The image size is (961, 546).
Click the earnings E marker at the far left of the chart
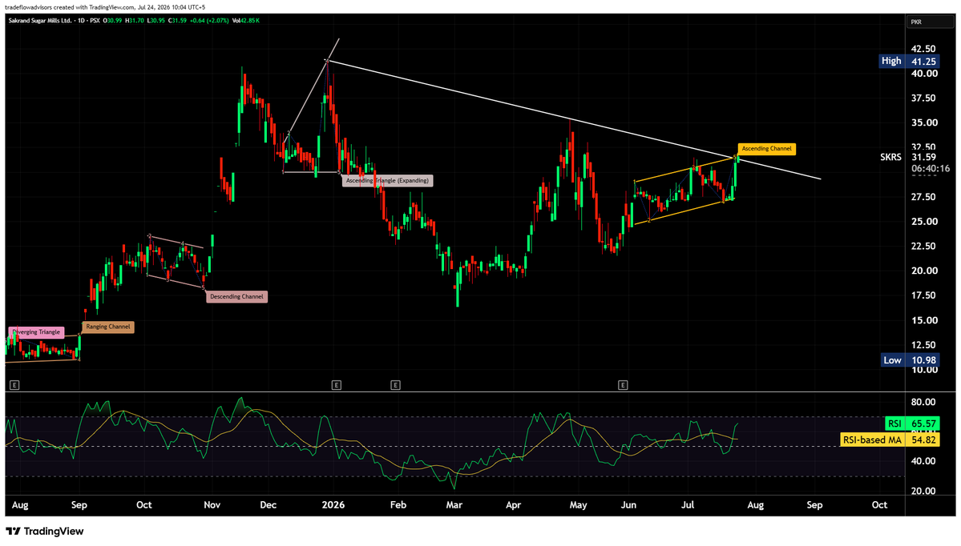click(14, 385)
